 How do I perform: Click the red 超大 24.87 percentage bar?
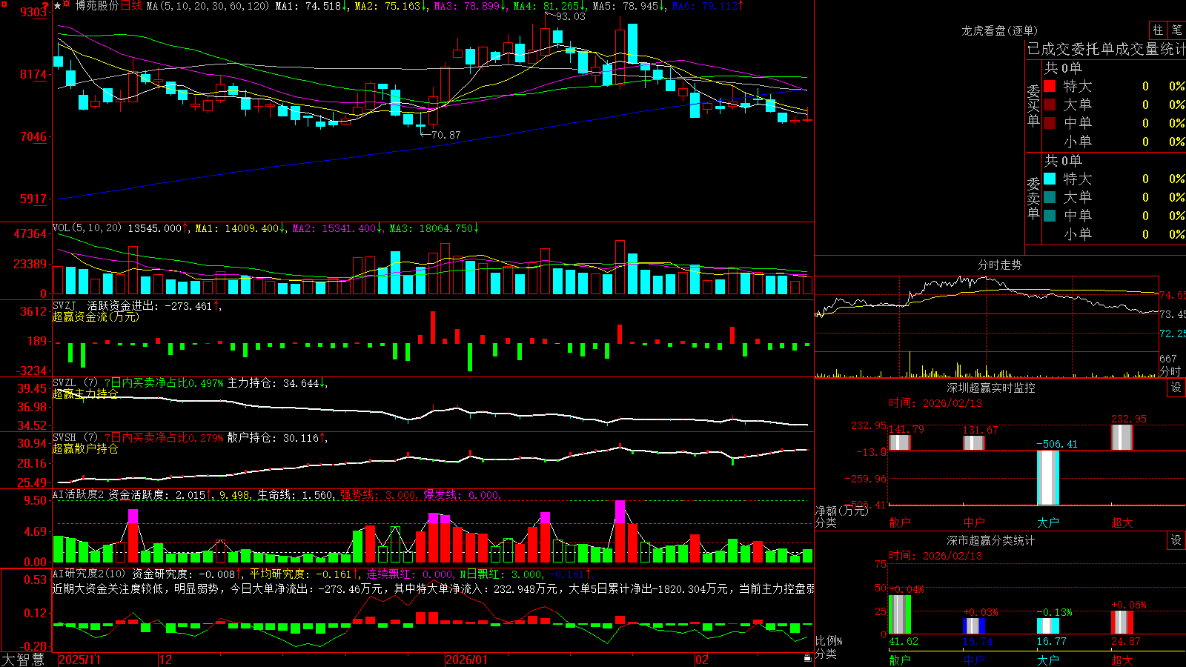(x=1122, y=623)
